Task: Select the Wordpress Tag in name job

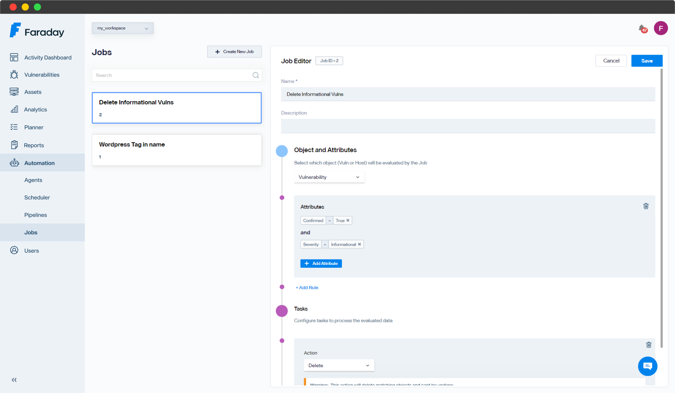Action: tap(176, 150)
